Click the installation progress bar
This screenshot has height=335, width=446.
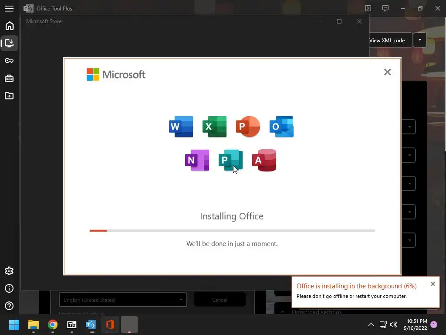(232, 231)
